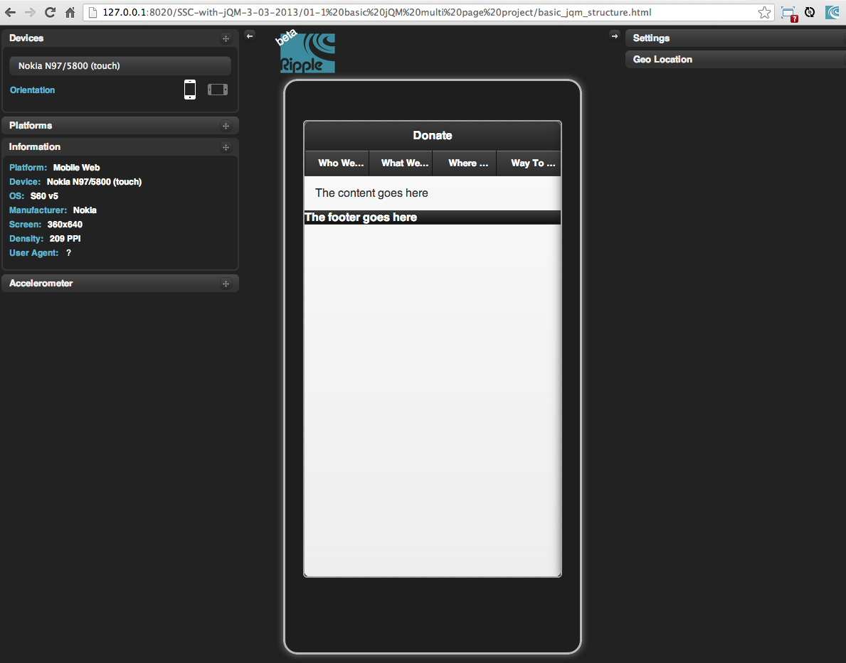Go to the browser home page
The height and width of the screenshot is (663, 846).
click(70, 12)
